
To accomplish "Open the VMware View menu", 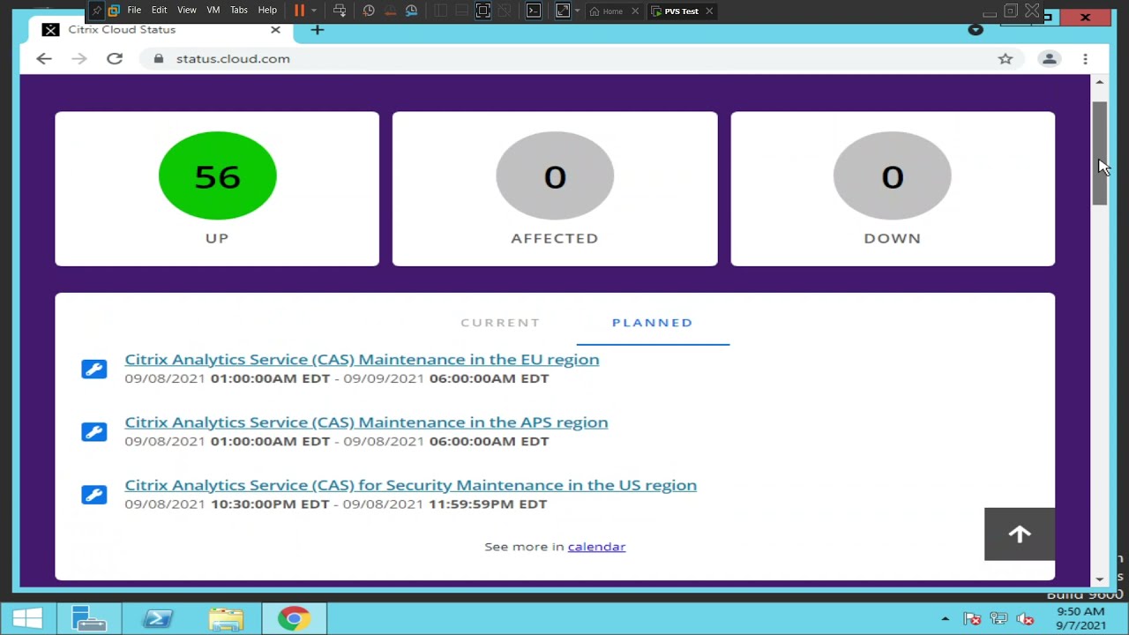I will (x=186, y=11).
